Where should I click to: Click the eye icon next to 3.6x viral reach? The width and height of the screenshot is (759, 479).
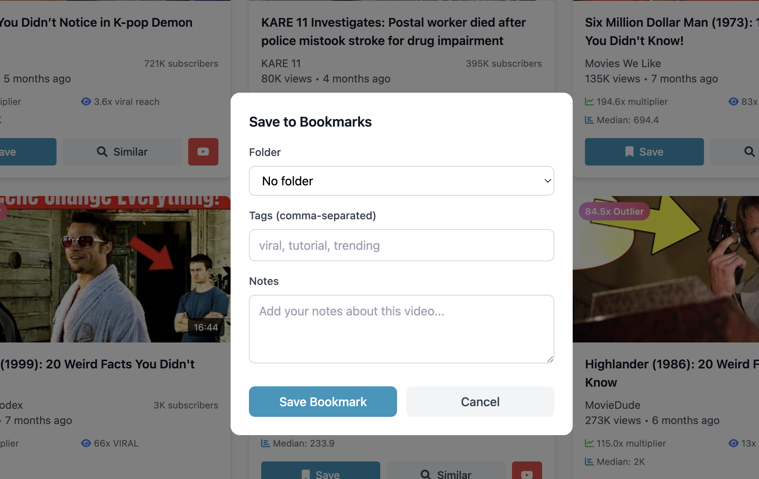[x=86, y=101]
